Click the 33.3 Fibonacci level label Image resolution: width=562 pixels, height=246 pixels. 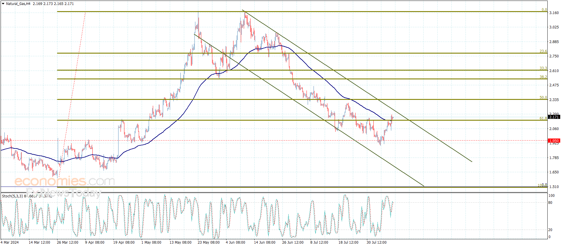[x=543, y=68]
